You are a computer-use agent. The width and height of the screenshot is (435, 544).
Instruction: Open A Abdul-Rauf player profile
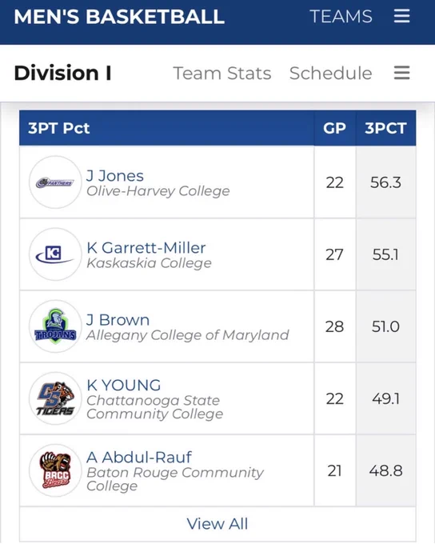[139, 458]
